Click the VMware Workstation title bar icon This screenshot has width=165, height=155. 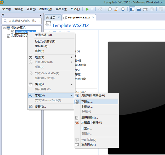(2, 2)
